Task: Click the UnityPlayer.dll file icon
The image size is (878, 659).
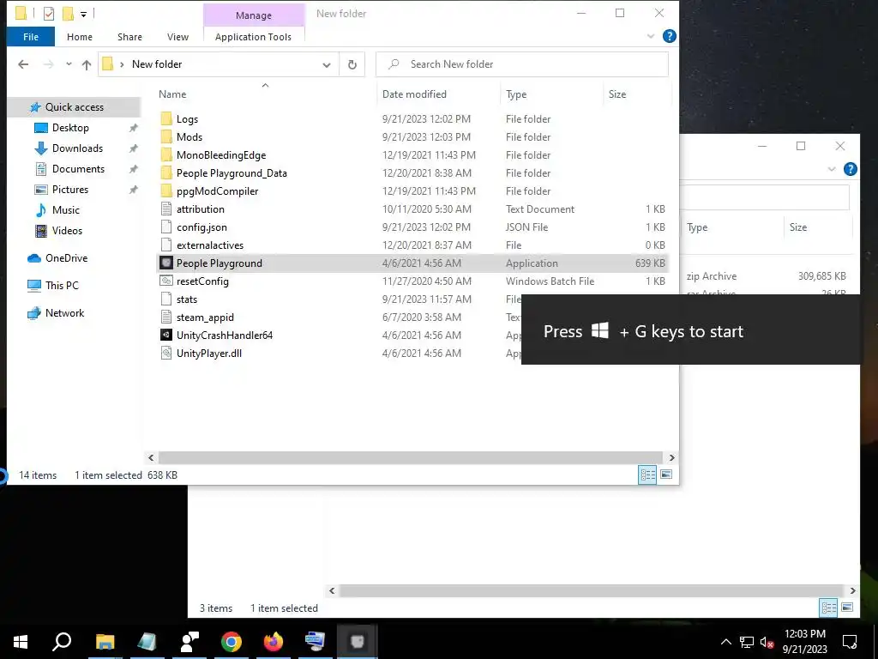Action: 166,353
